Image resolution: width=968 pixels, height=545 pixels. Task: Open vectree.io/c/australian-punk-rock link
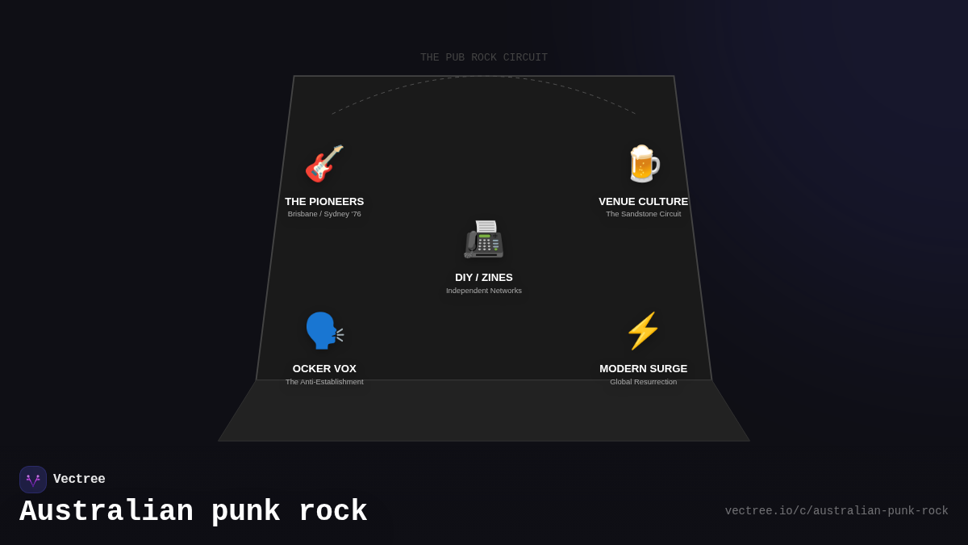click(x=837, y=510)
